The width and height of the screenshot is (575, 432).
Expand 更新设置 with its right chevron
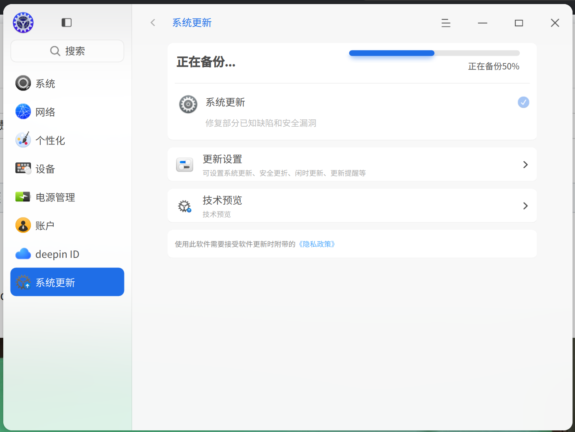tap(525, 165)
